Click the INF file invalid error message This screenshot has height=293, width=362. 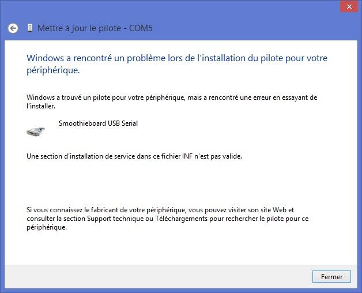click(134, 156)
